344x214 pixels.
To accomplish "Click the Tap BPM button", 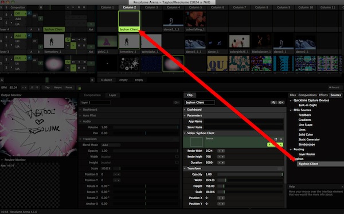I will pyautogui.click(x=47, y=87).
